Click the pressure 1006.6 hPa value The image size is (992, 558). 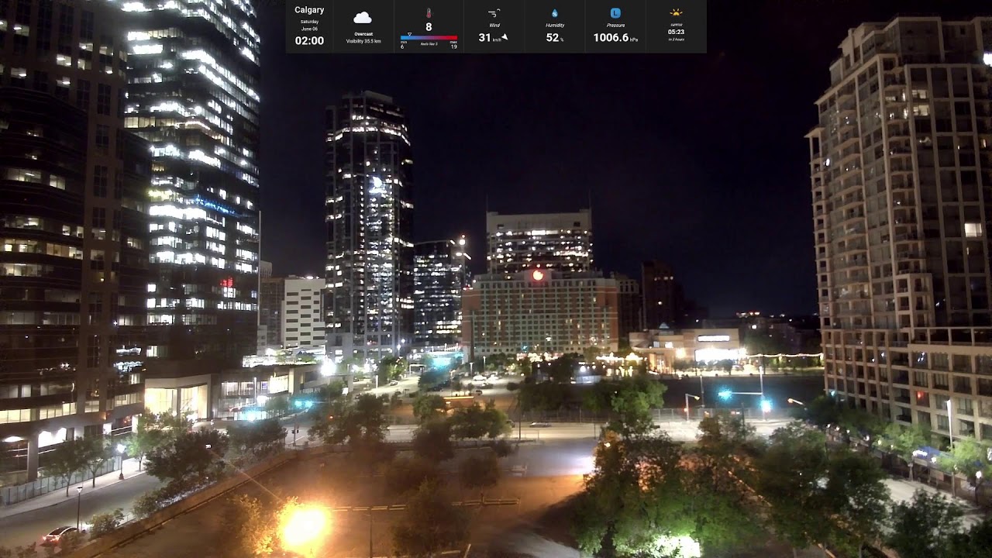click(x=615, y=37)
